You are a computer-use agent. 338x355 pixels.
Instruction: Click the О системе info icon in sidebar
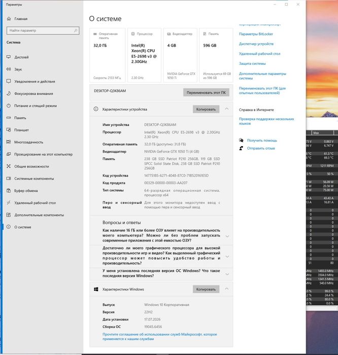coord(9,227)
